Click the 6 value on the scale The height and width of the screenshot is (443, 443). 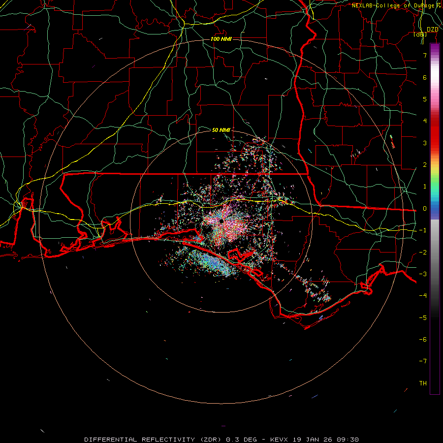click(425, 77)
